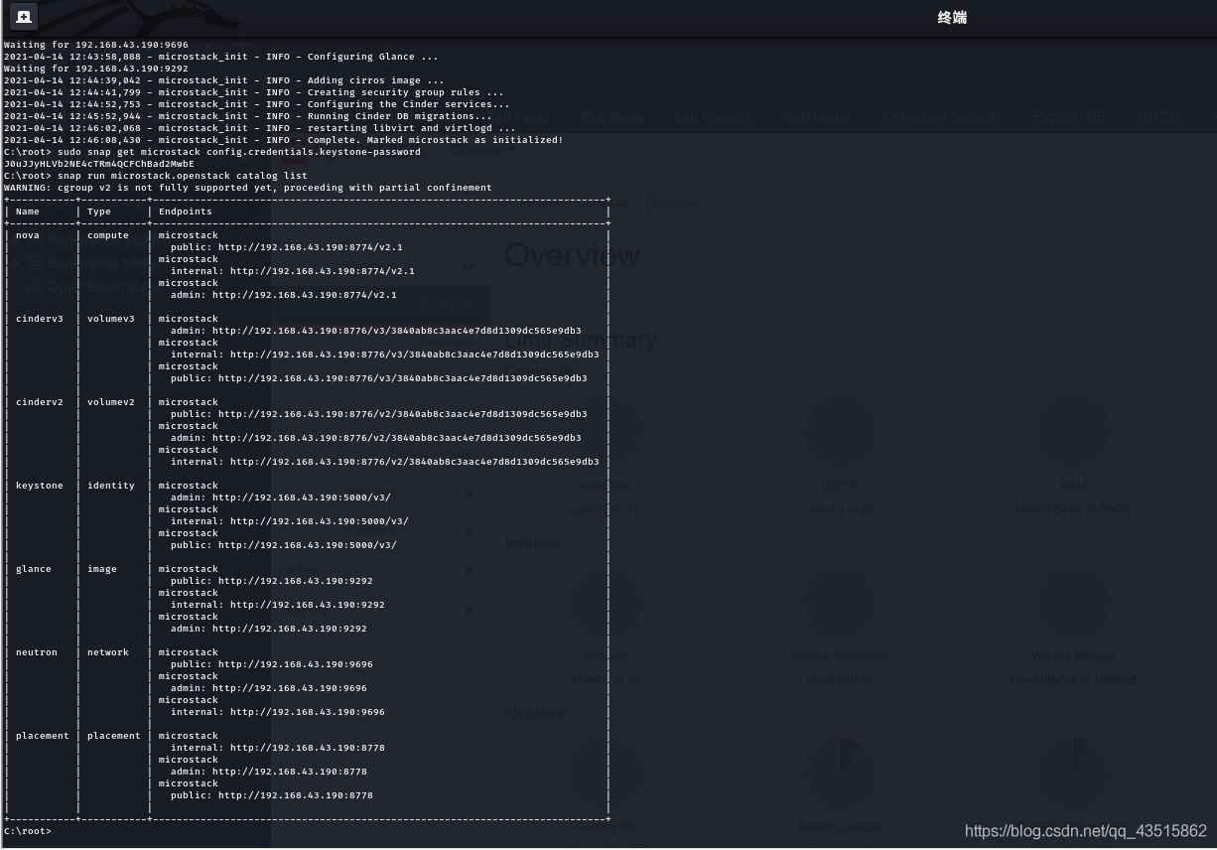Image resolution: width=1217 pixels, height=850 pixels.
Task: Select the compute type cell
Action: pyautogui.click(x=108, y=235)
